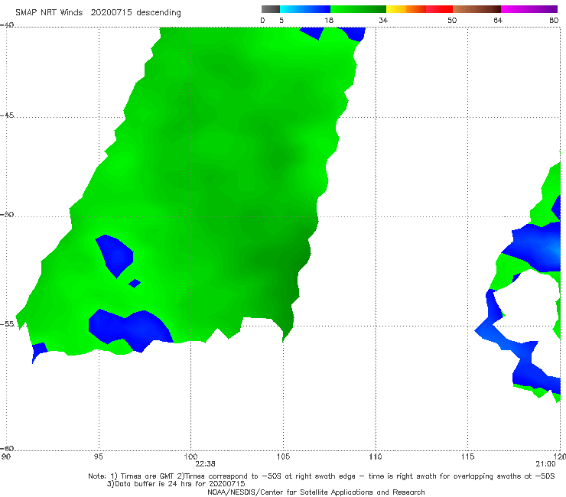Click the yellow-orange segment of the color bar
The image size is (566, 497).
click(406, 9)
